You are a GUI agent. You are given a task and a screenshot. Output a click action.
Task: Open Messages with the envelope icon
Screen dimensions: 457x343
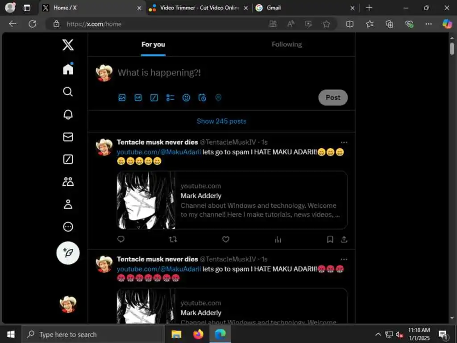(68, 137)
